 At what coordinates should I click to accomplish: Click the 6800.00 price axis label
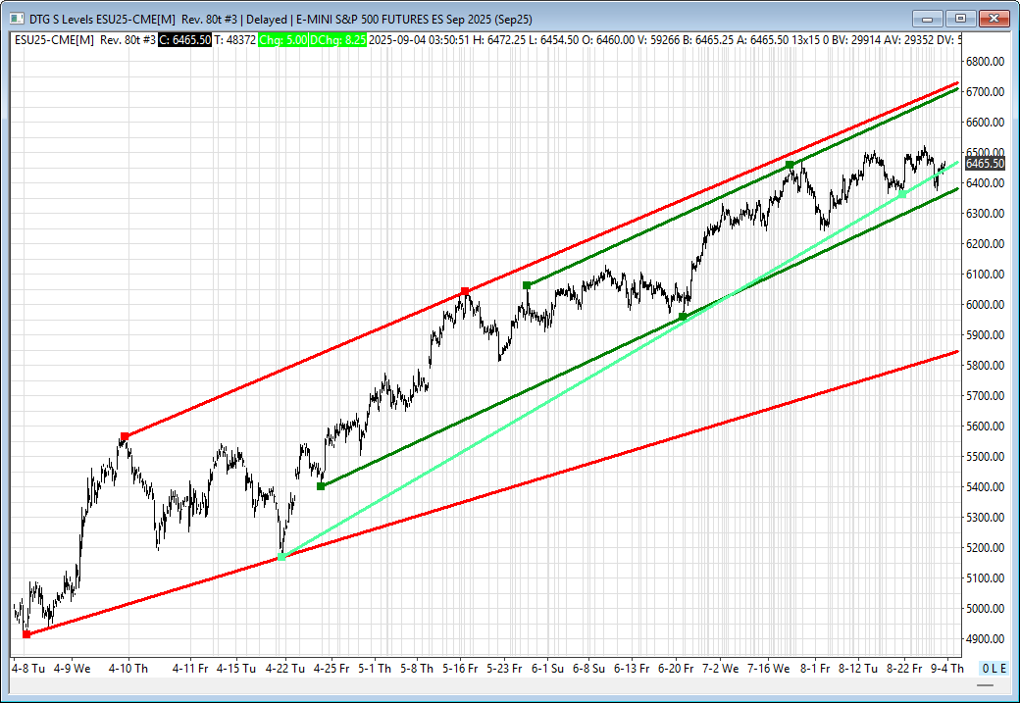(985, 61)
